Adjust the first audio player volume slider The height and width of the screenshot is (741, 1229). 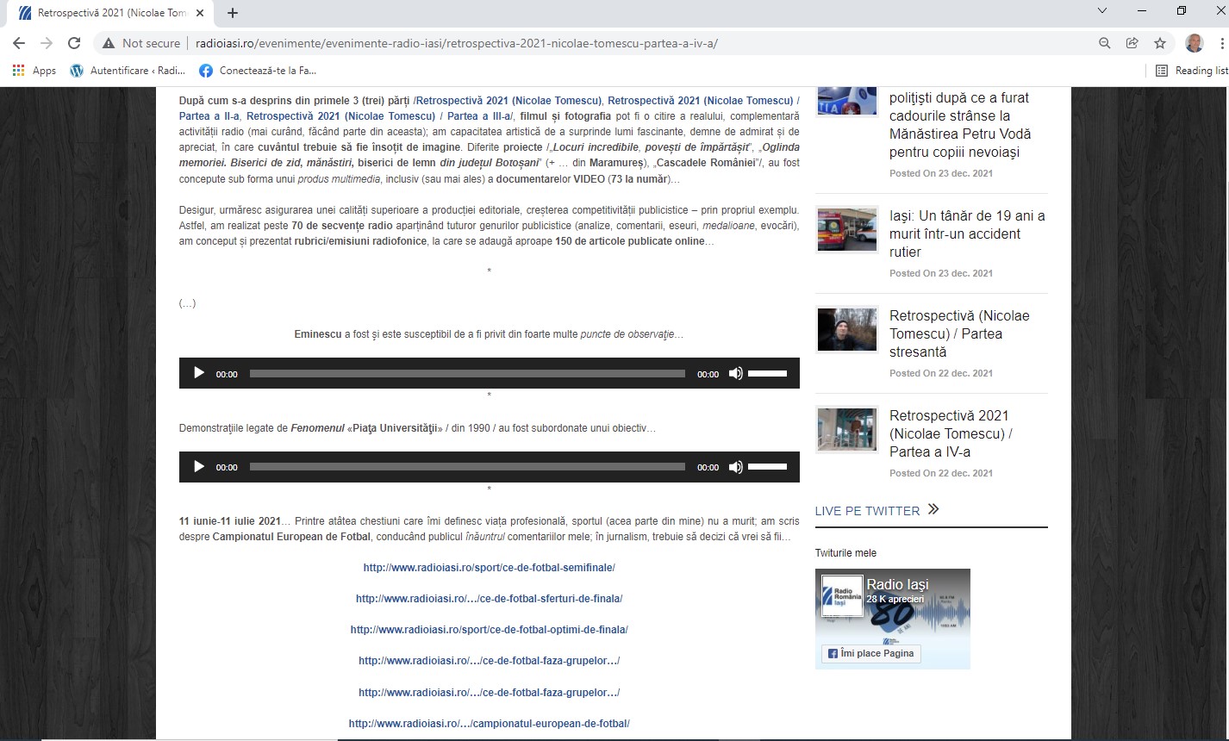click(767, 373)
